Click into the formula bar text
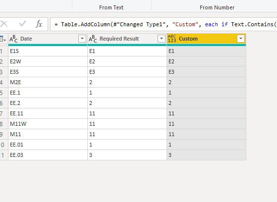 point(164,24)
